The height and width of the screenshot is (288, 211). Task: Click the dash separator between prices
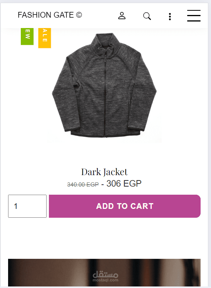pos(102,184)
